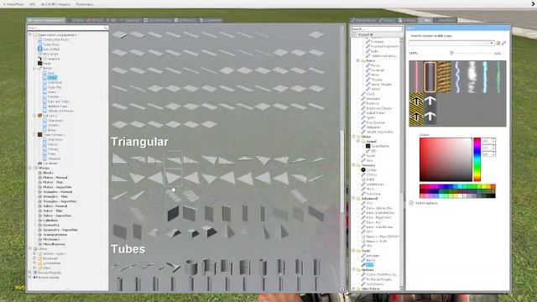Image resolution: width=537 pixels, height=302 pixels.
Task: Click the red value stepper arrows
Action: coord(493,141)
